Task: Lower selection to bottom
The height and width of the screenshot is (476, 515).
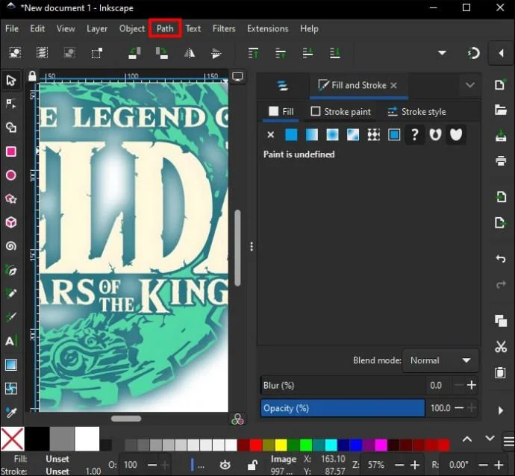Action: [x=334, y=53]
